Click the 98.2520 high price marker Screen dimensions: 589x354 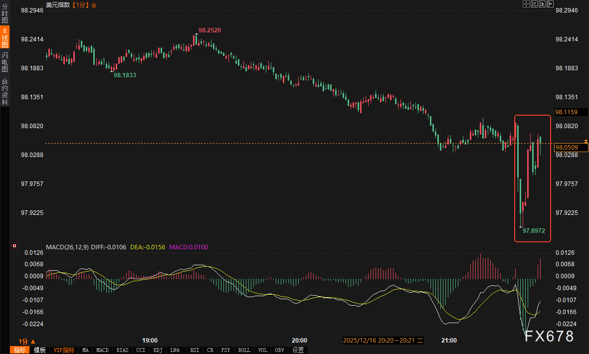[209, 30]
